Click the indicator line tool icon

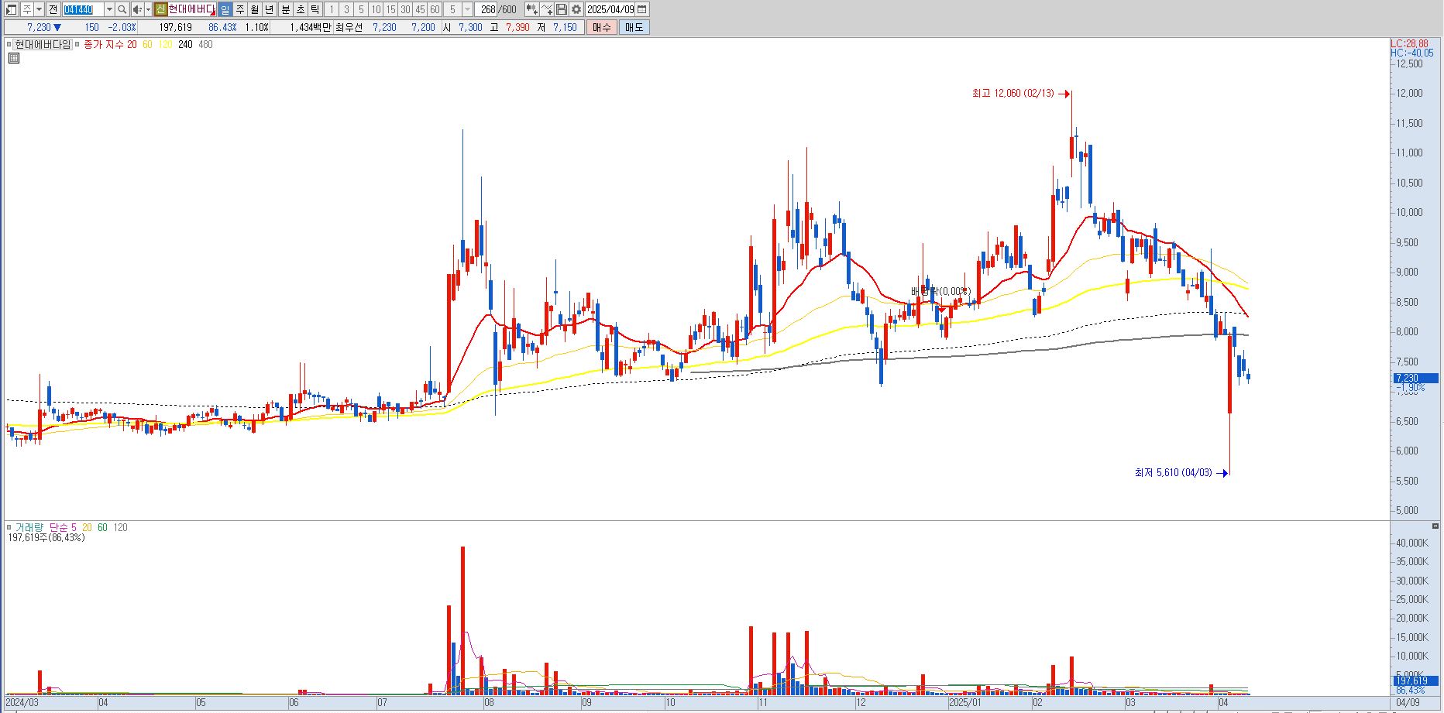click(x=547, y=9)
